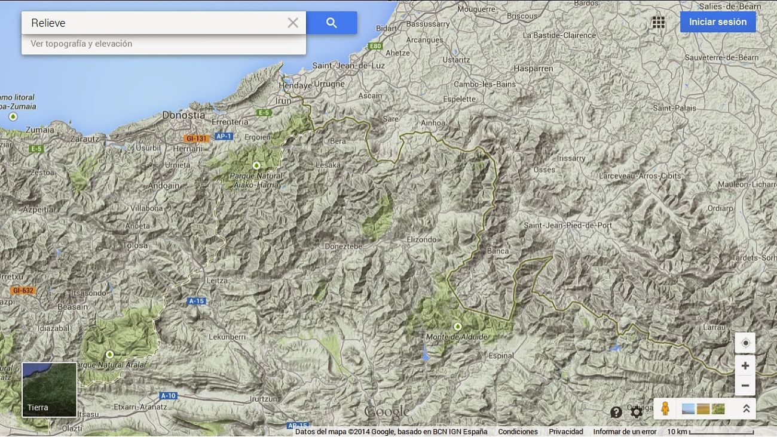Screen dimensions: 777x437
Task: Click the Elizondo town label
Action: pyautogui.click(x=422, y=239)
